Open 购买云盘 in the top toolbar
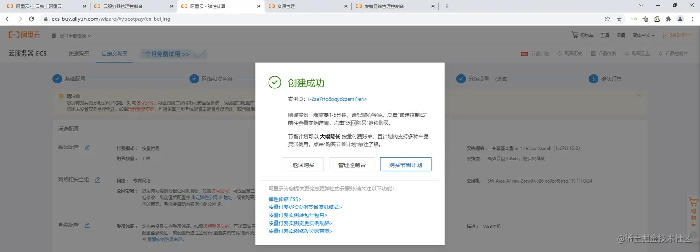This screenshot has height=252, width=700. coord(637,54)
